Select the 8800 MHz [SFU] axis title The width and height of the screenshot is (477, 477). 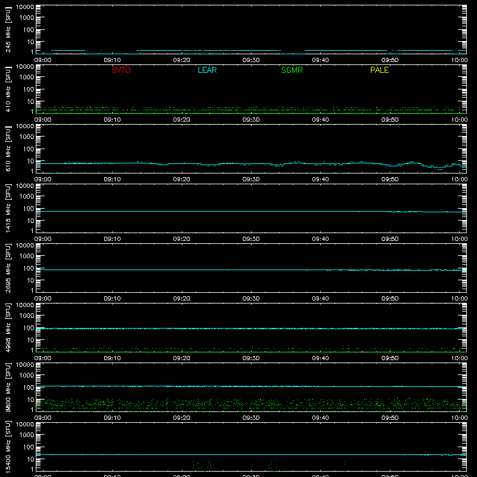[8, 388]
